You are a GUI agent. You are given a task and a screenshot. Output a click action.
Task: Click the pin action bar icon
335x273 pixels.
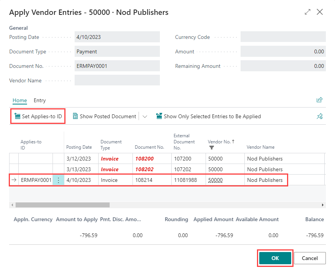pos(320,116)
